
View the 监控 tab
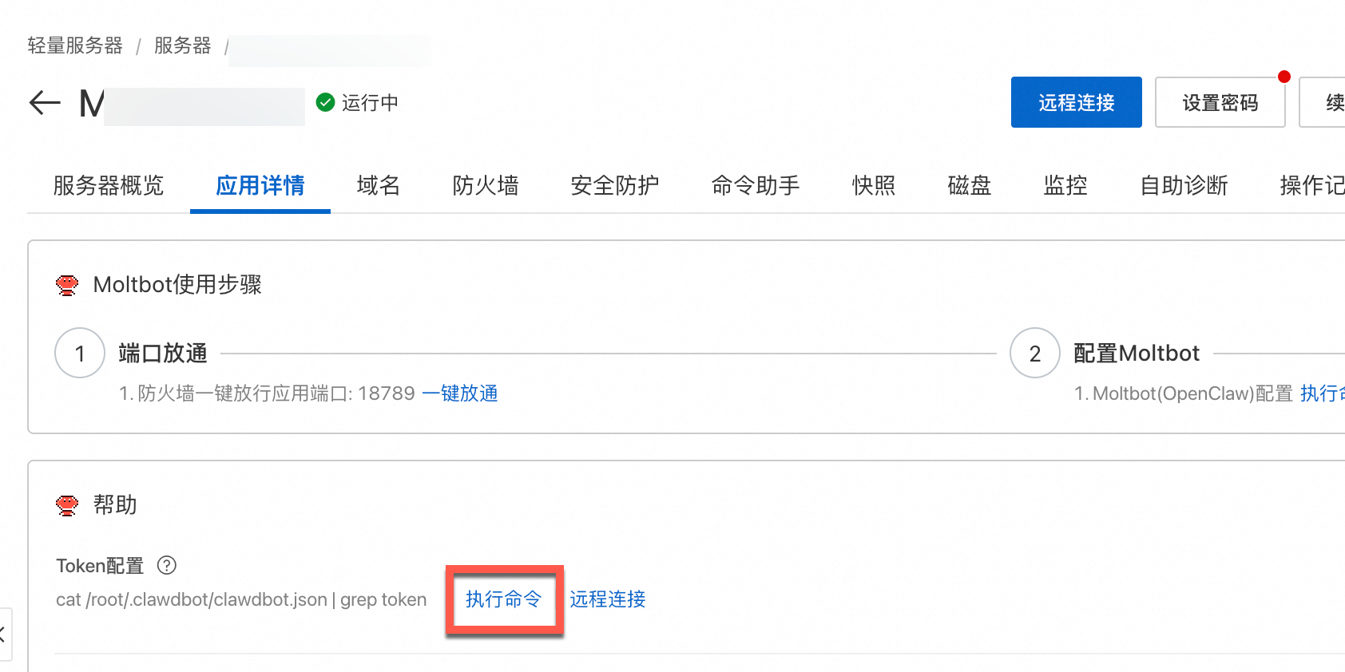click(1065, 185)
